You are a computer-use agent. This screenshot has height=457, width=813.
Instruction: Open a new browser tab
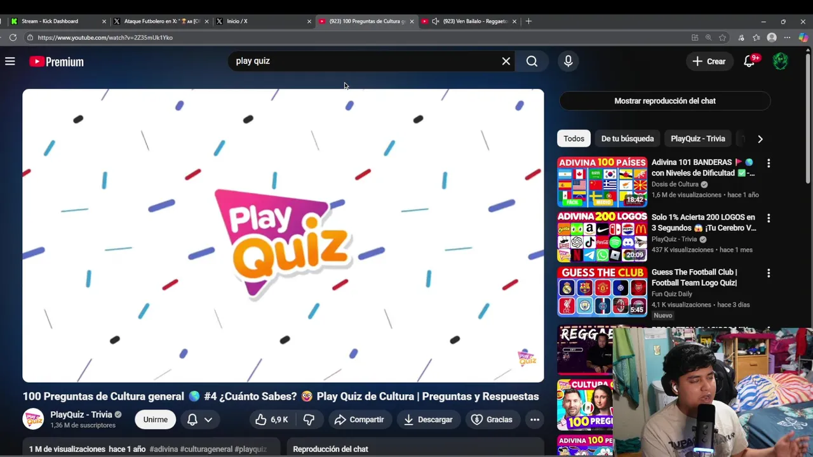[x=528, y=21]
